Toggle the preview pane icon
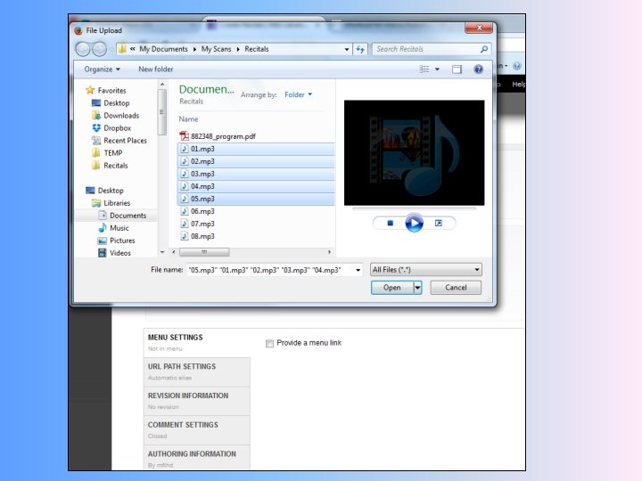Image resolution: width=642 pixels, height=481 pixels. pos(457,69)
